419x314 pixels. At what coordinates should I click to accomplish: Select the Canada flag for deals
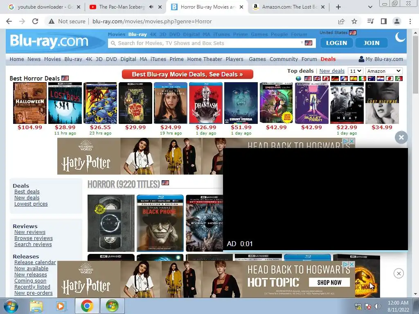click(326, 78)
